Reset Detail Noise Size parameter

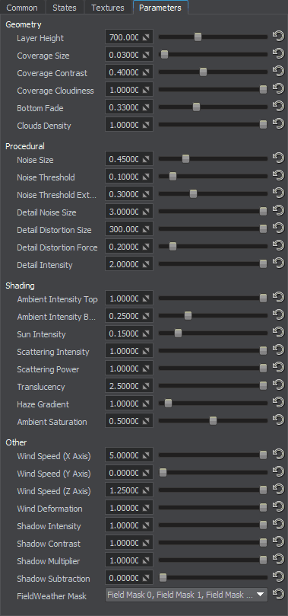278,212
